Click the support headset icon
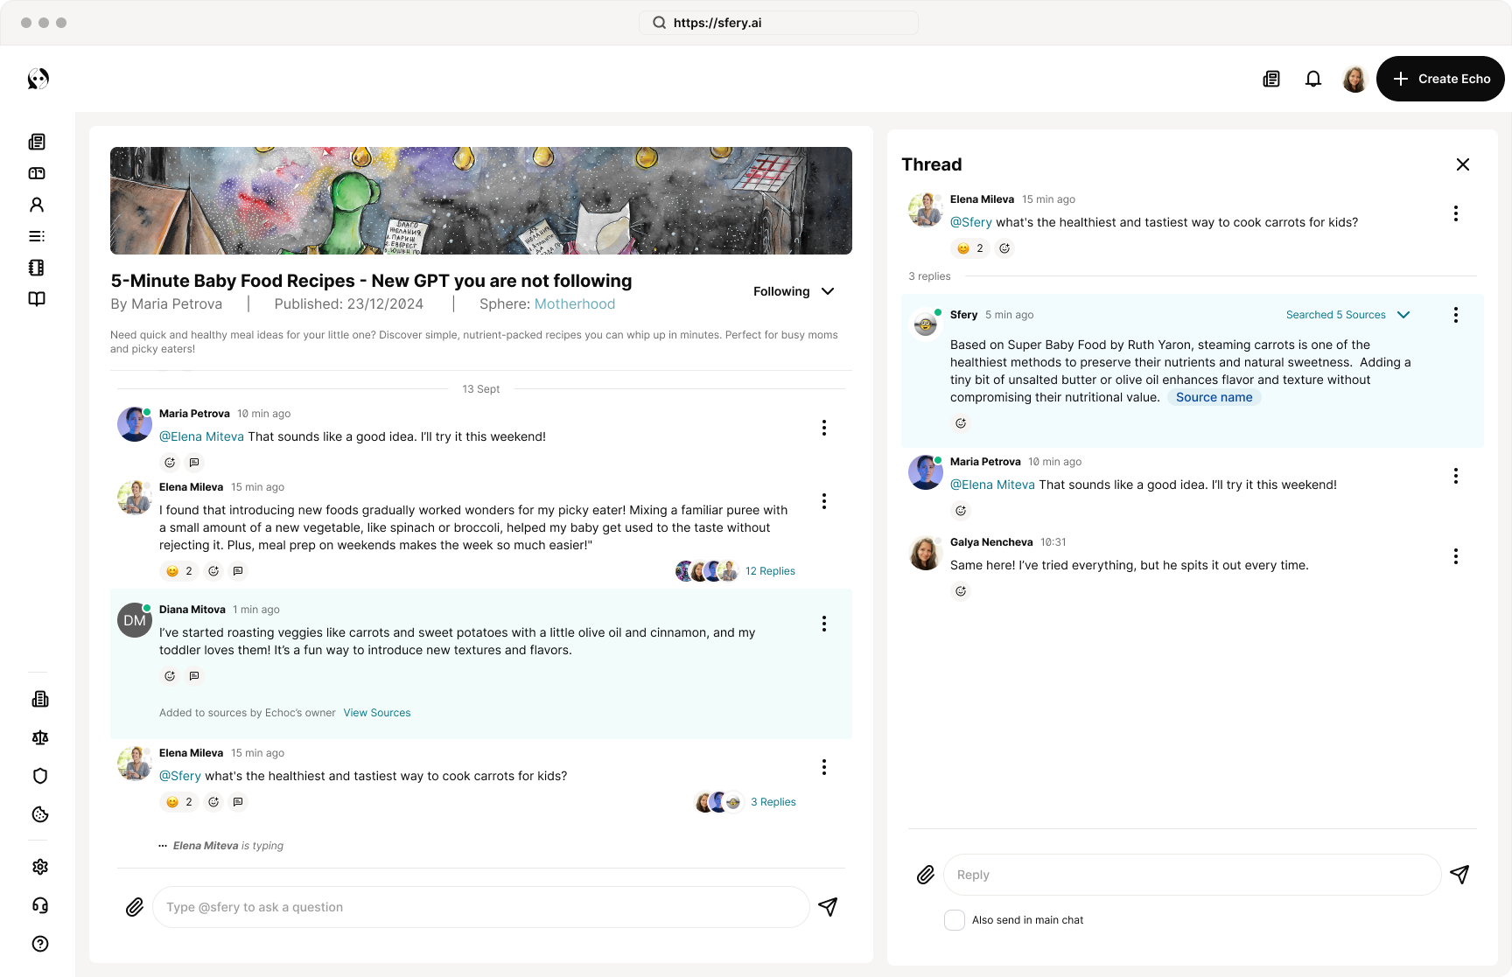Viewport: 1512px width, 977px height. 40,905
